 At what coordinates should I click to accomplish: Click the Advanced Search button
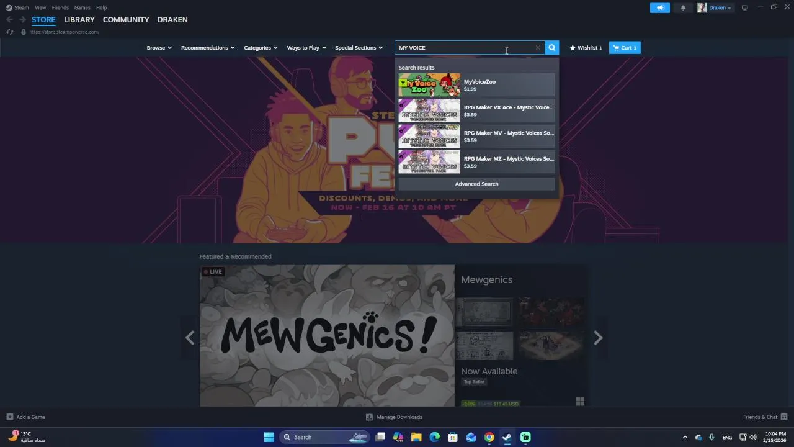click(x=476, y=184)
